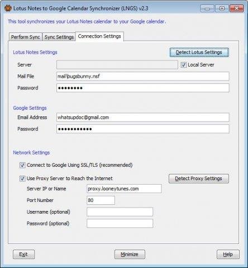Focus the proxy Username (optional) field
The height and width of the screenshot is (268, 248).
pyautogui.click(x=120, y=212)
